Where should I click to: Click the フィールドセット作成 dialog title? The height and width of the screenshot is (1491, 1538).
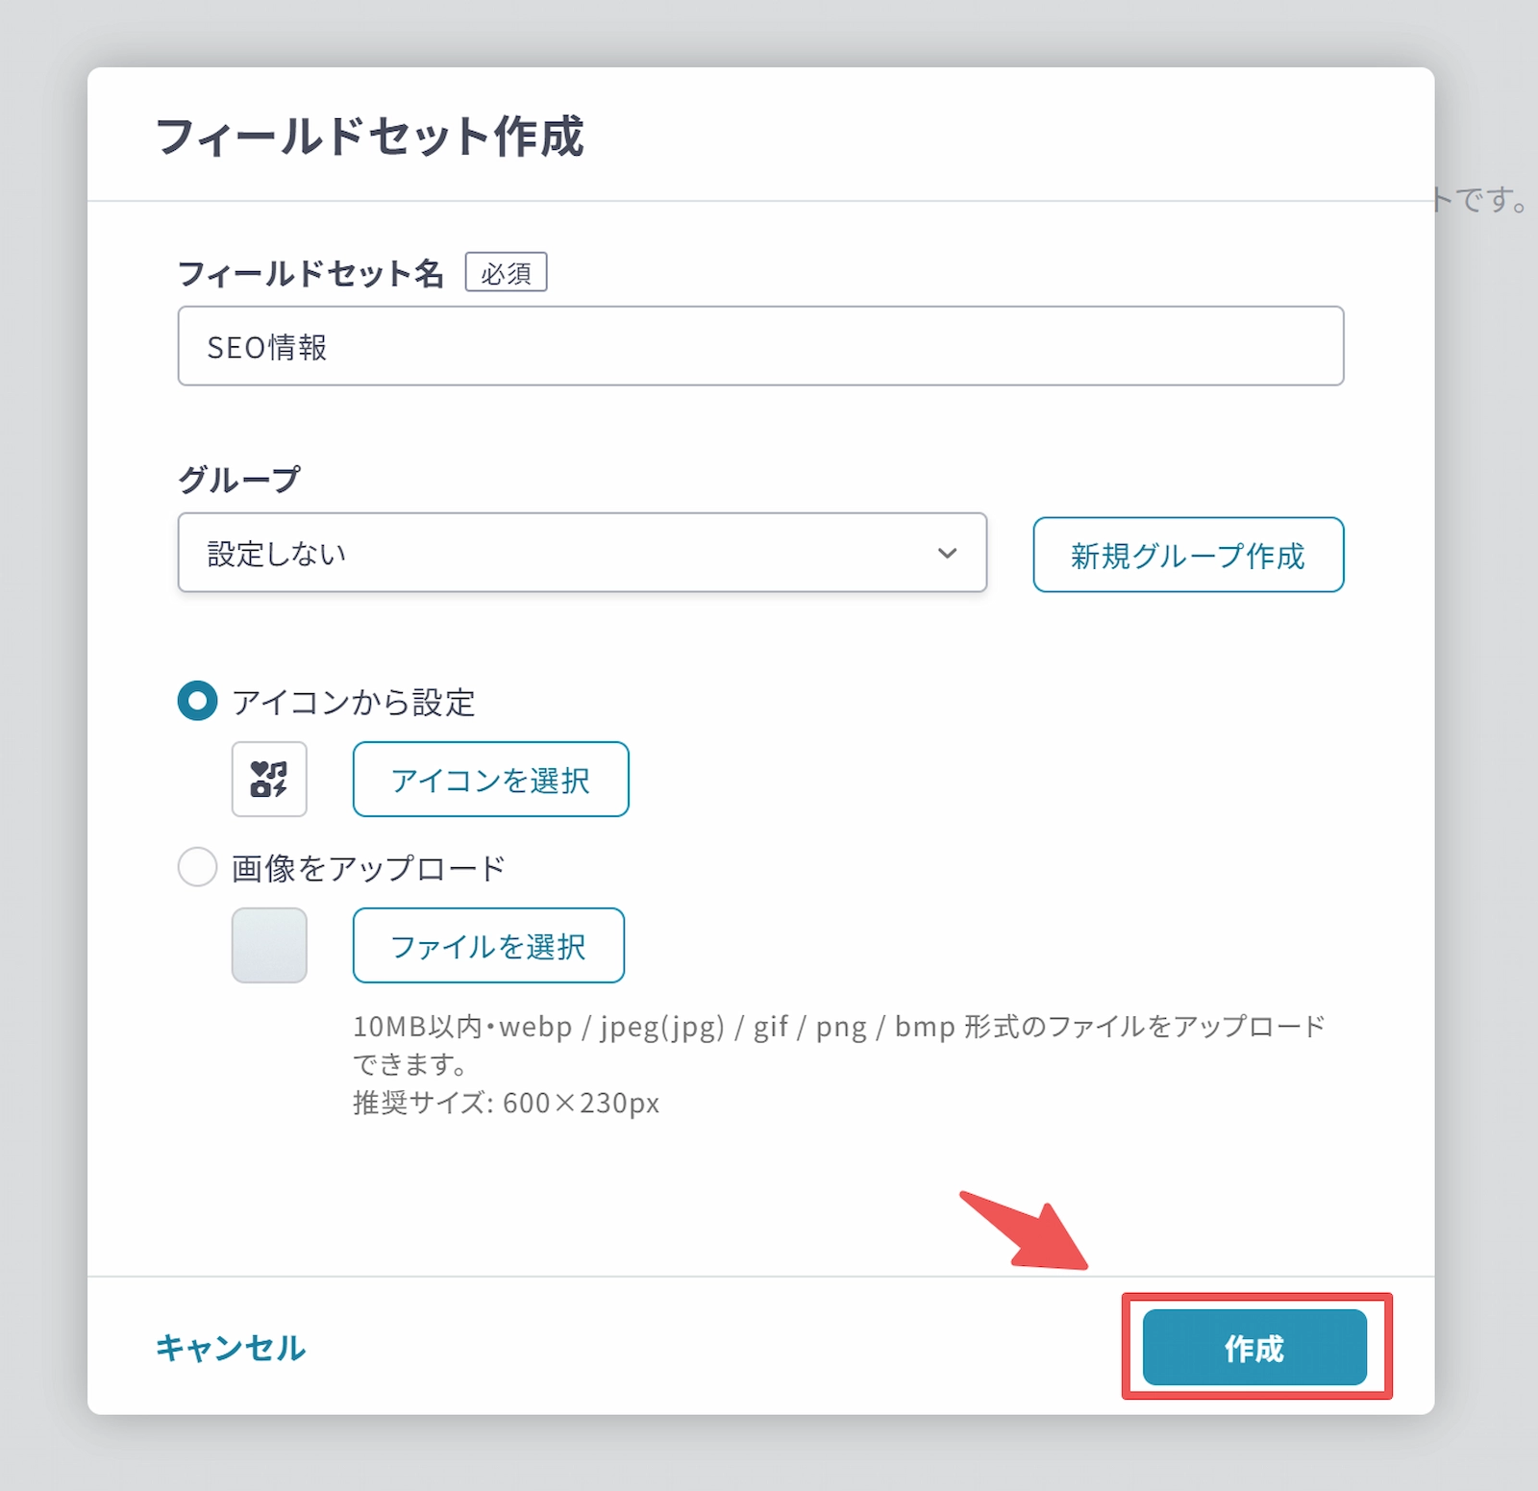click(x=370, y=136)
